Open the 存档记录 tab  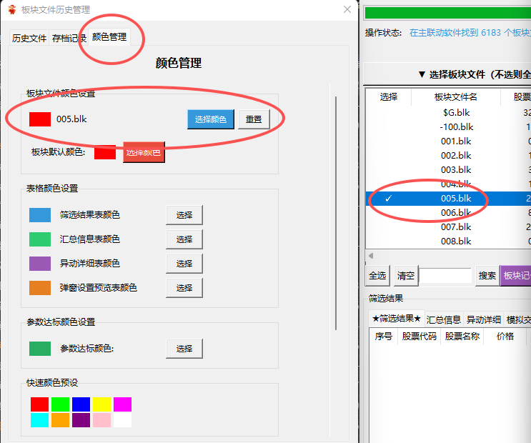click(69, 38)
